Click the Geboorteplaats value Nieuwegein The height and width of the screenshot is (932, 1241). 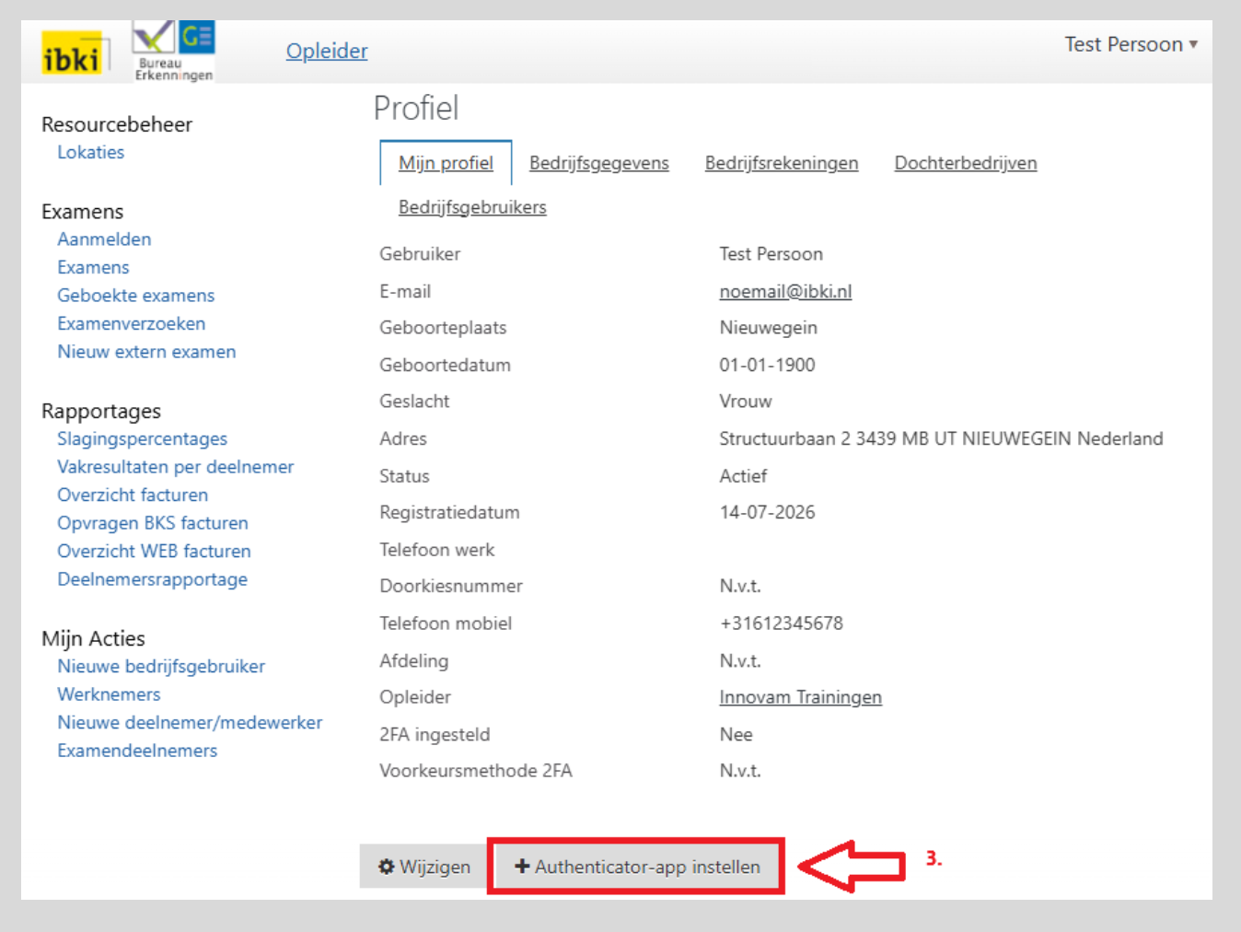click(769, 328)
